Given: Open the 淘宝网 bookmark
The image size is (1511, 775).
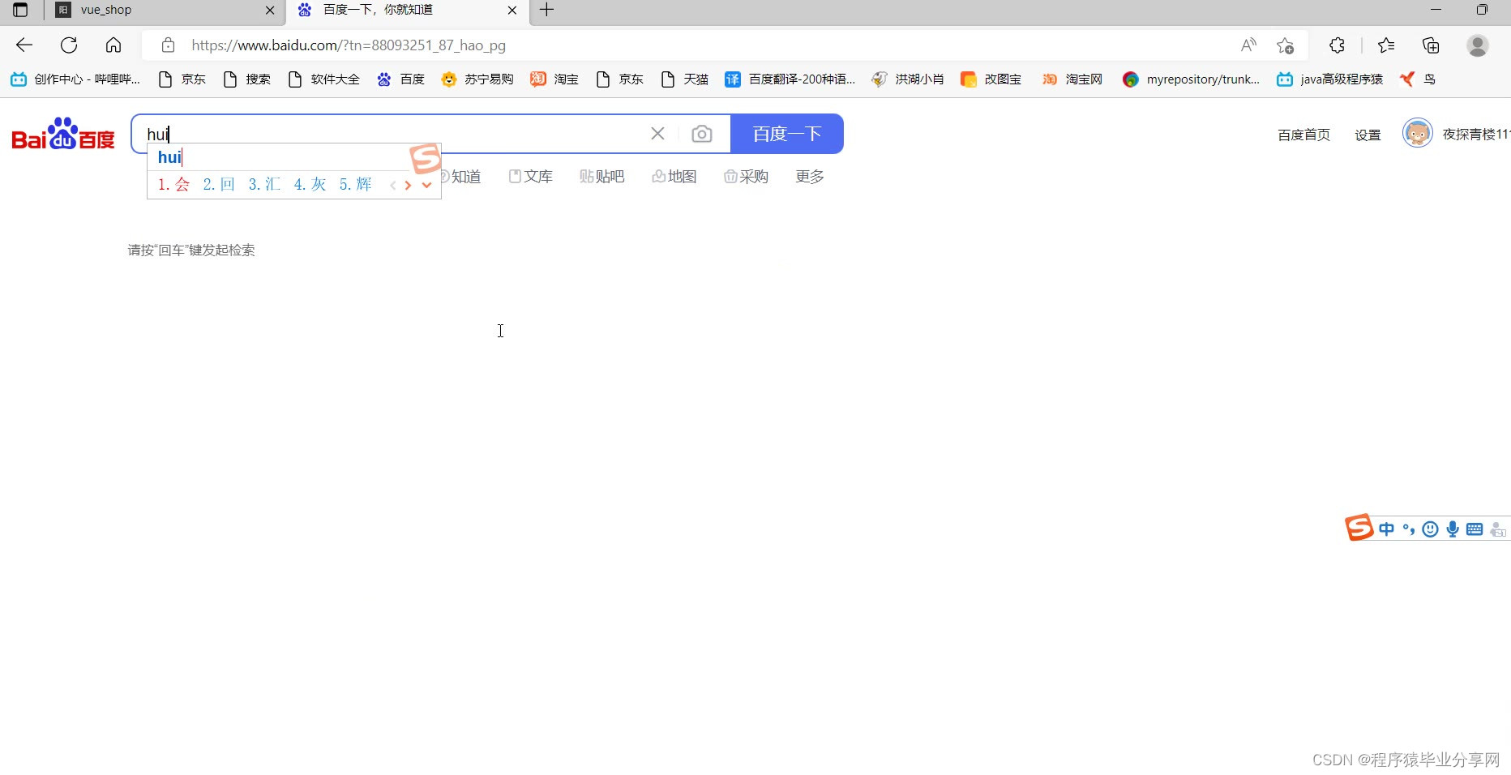Looking at the screenshot, I should pos(1072,79).
